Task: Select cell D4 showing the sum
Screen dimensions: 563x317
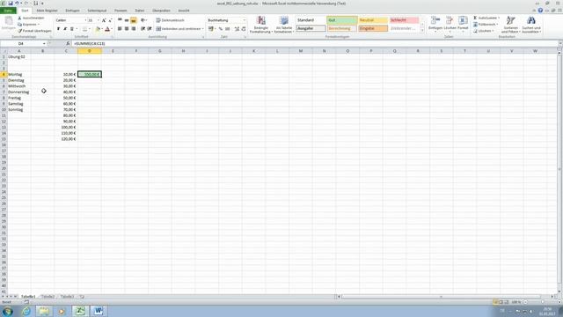Action: [90, 74]
